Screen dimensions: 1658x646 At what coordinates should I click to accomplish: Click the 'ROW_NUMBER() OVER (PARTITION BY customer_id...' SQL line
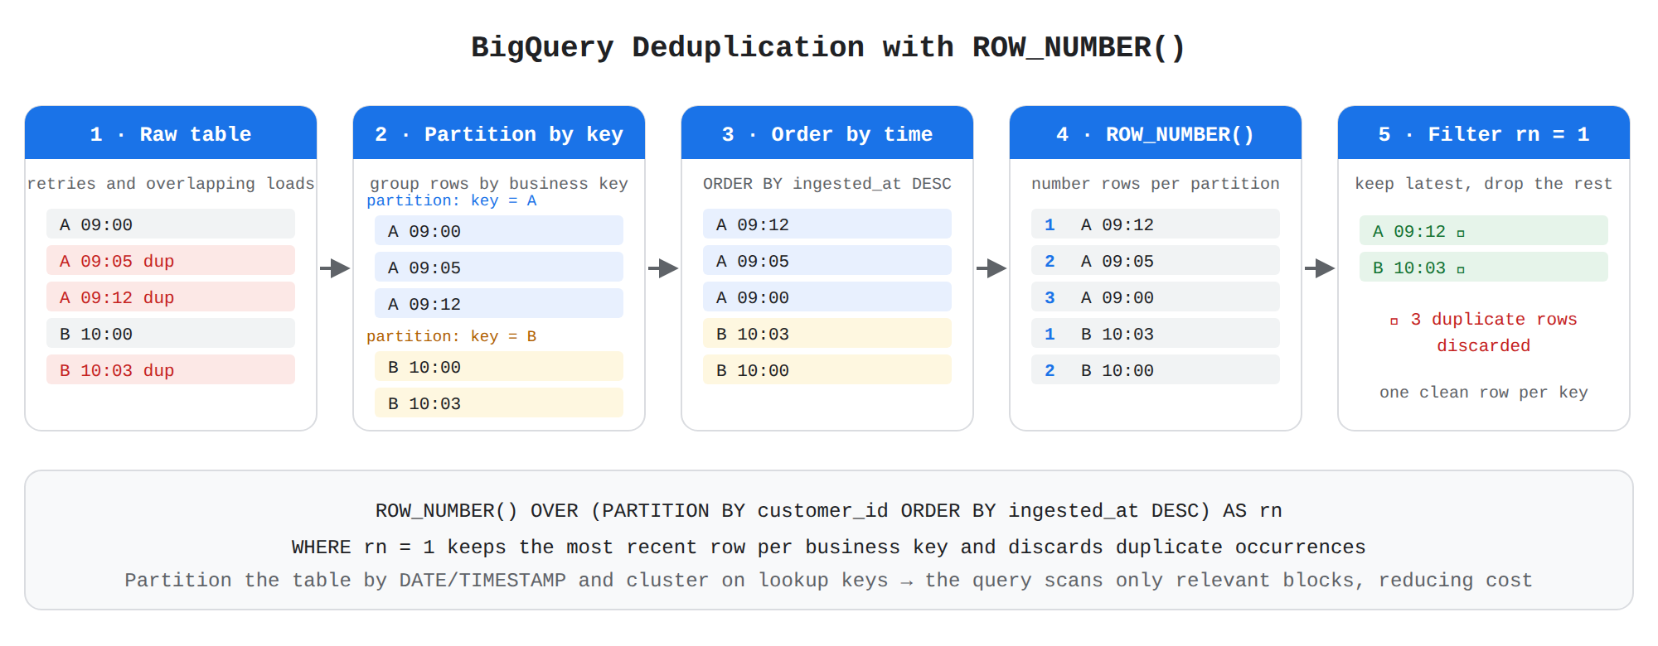(829, 510)
